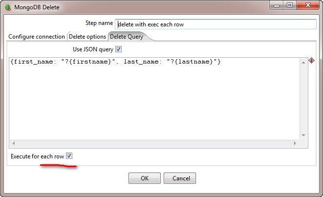
Task: Select the Delete Query tab
Action: 127,37
